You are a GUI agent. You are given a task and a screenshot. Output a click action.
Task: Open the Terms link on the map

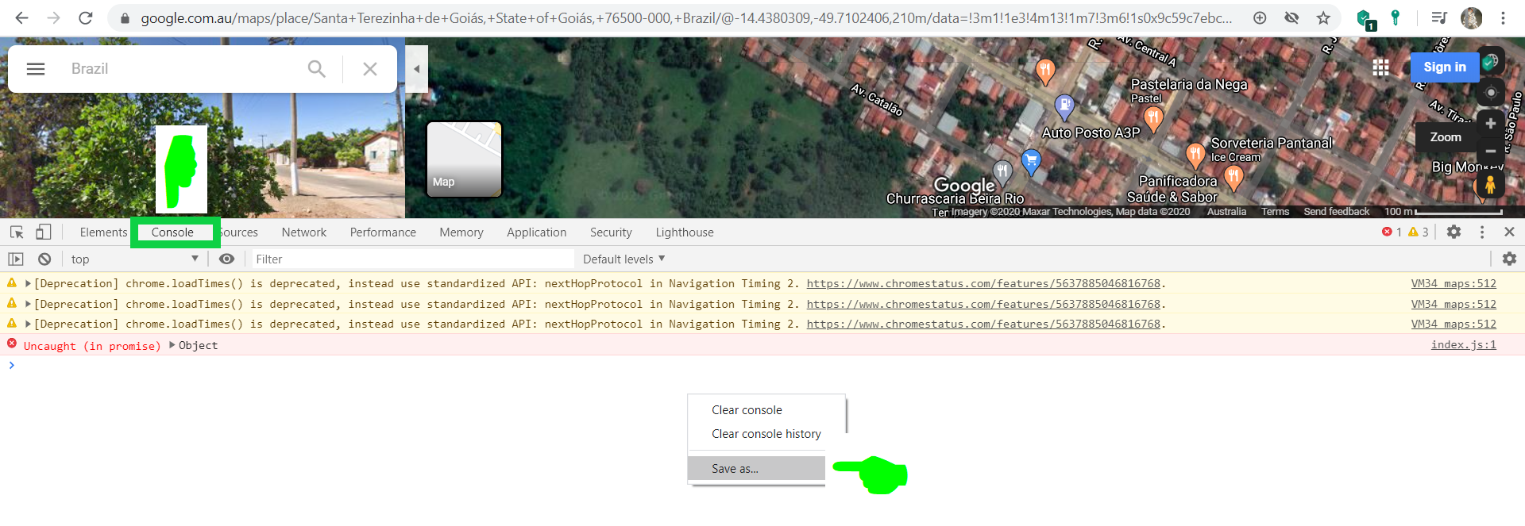tap(1275, 212)
